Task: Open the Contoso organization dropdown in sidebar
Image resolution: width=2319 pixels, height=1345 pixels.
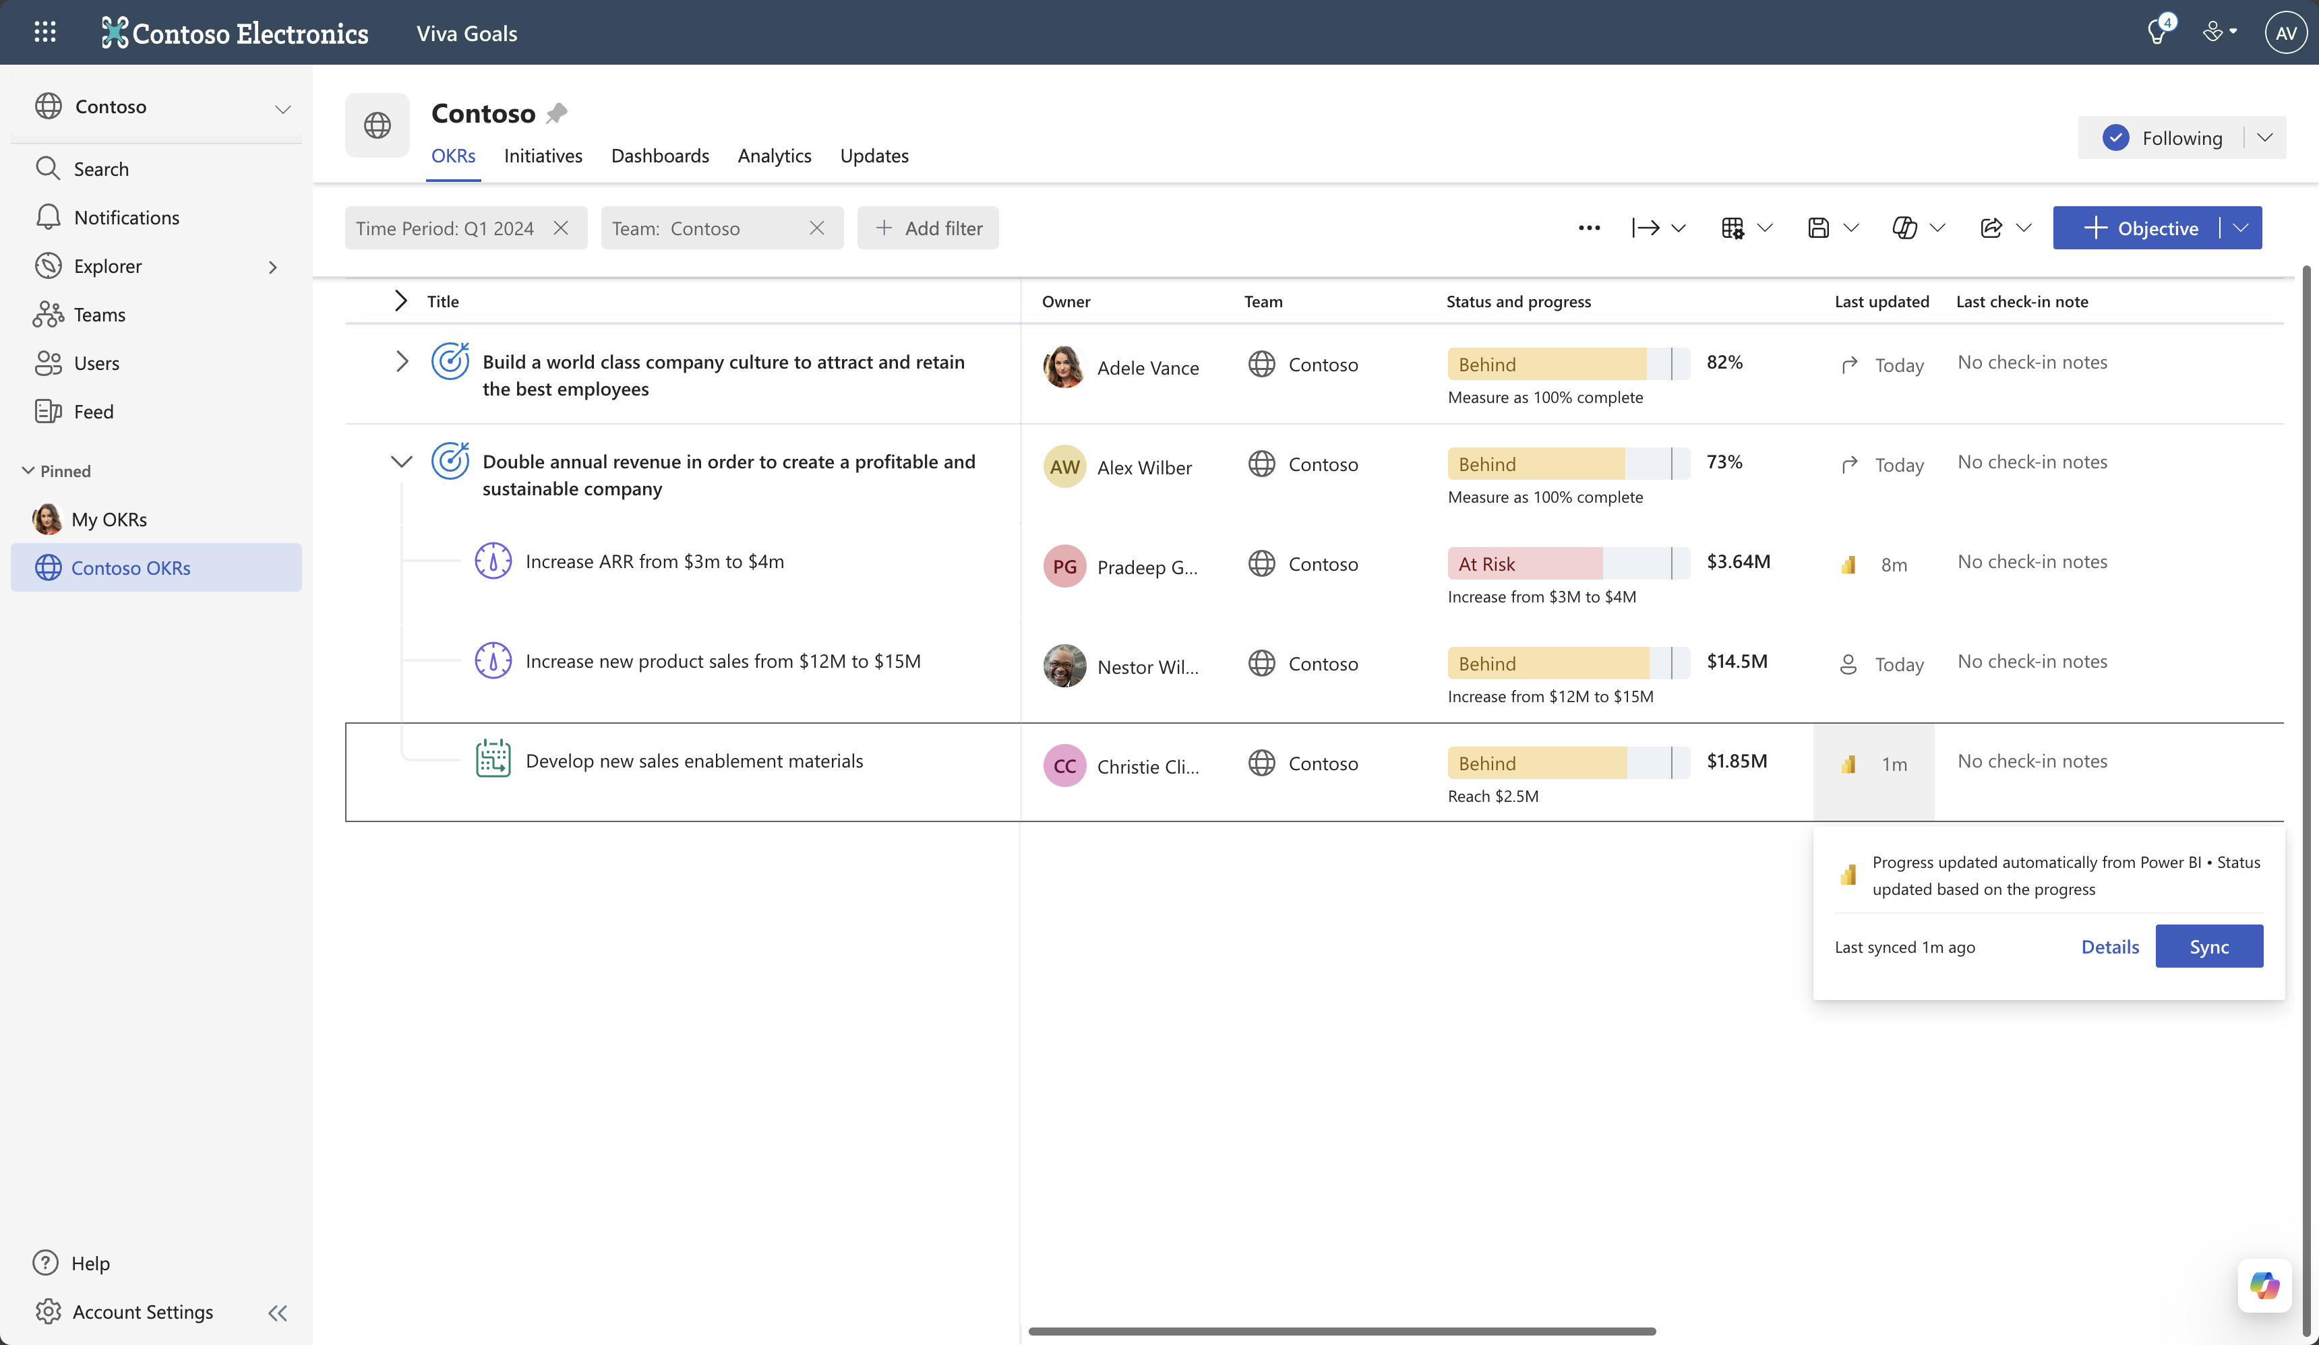Action: [x=282, y=108]
